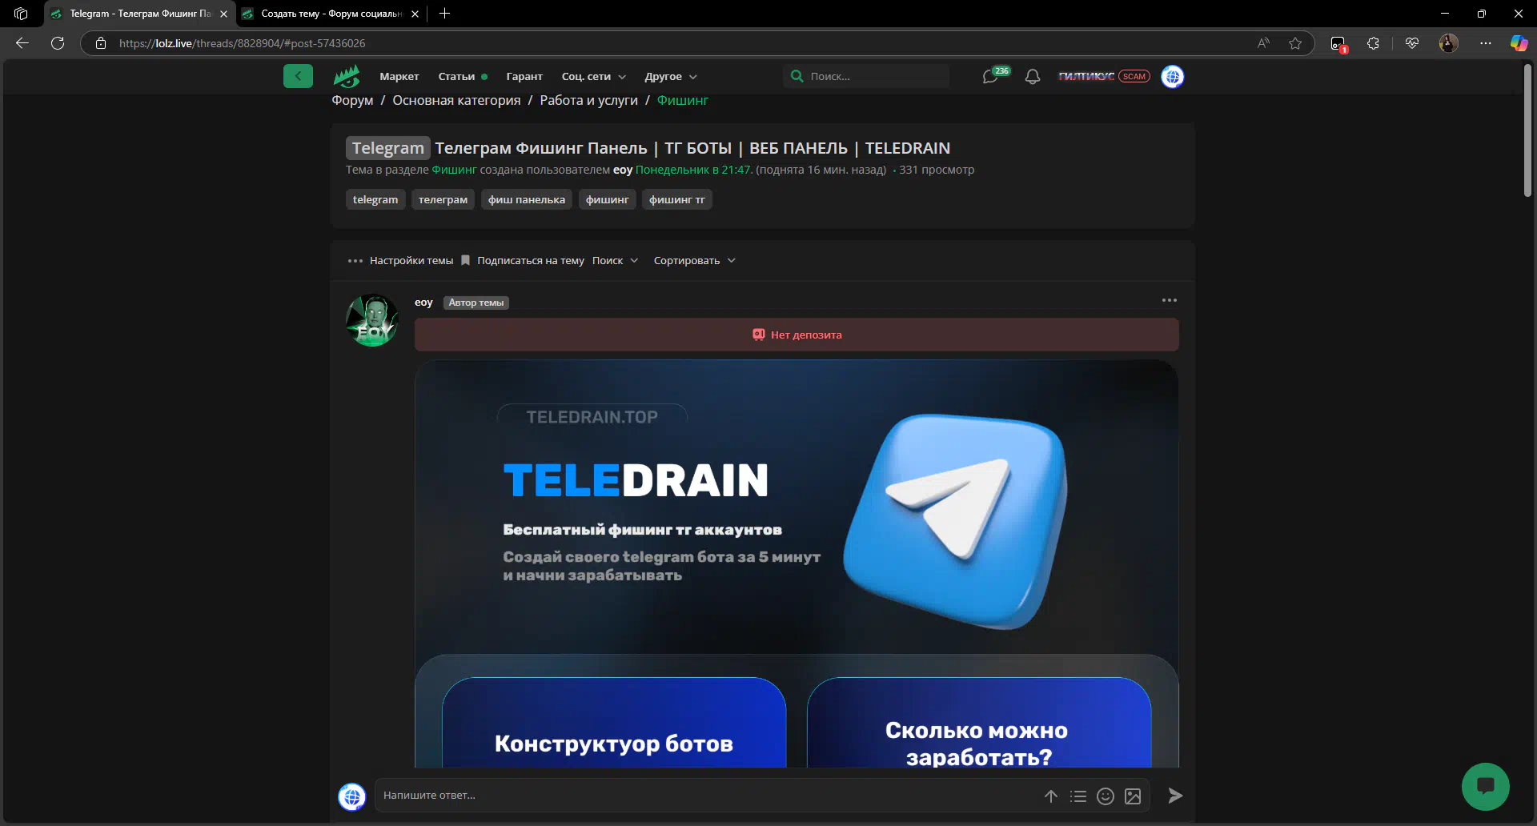Click the eoy username in post header

click(423, 303)
